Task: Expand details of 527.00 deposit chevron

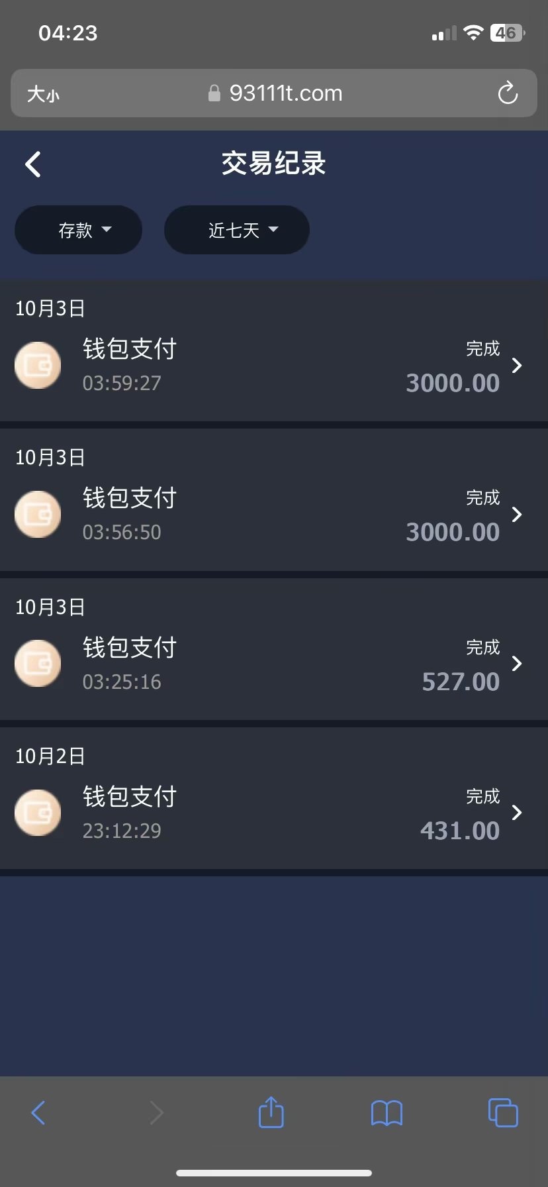Action: click(517, 663)
